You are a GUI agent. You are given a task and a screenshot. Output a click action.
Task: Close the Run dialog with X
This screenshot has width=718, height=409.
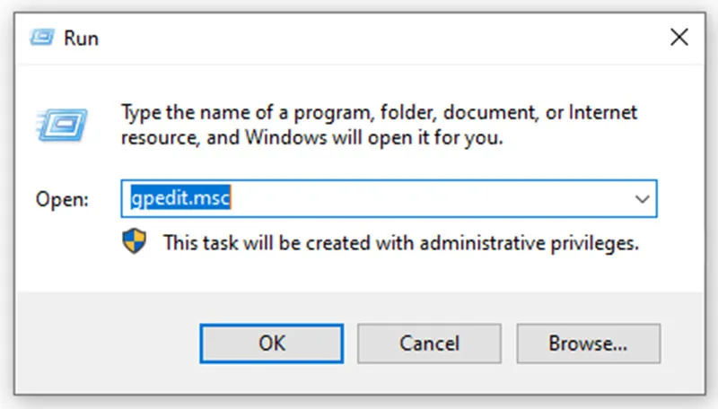pyautogui.click(x=679, y=37)
